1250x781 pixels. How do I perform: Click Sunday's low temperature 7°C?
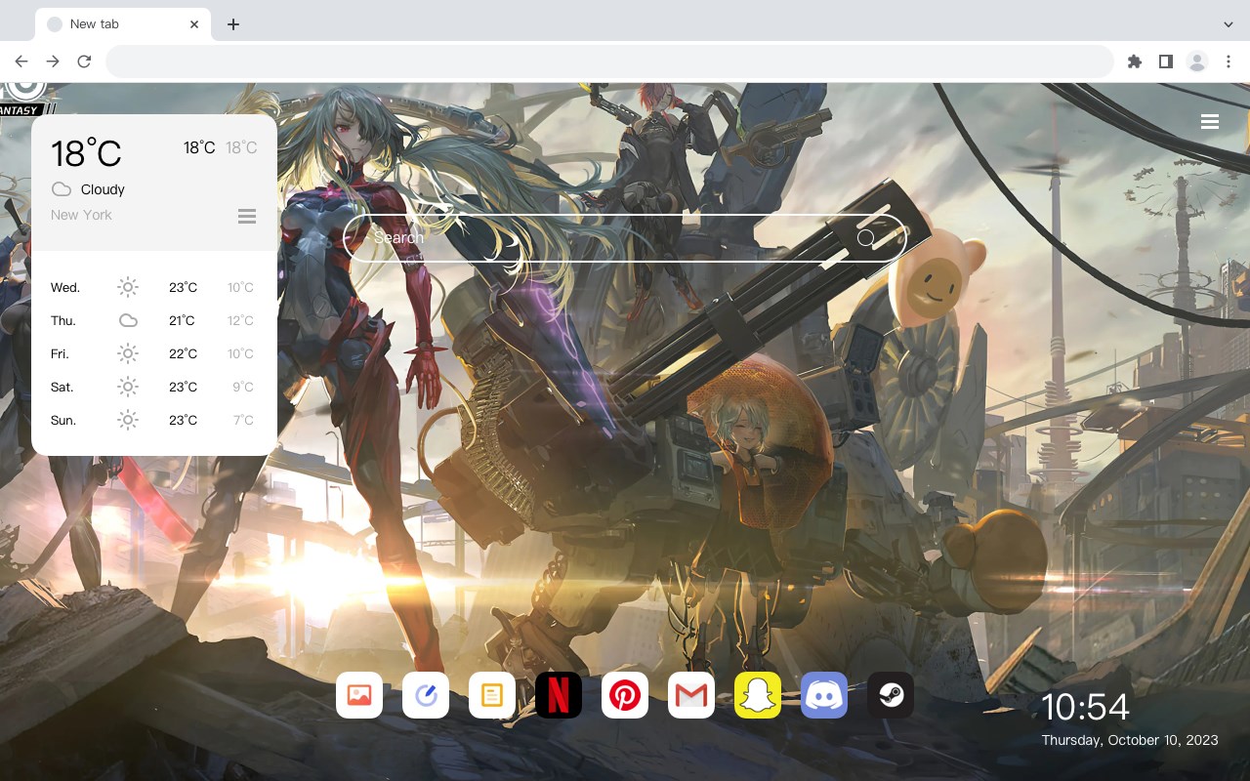[x=243, y=420]
